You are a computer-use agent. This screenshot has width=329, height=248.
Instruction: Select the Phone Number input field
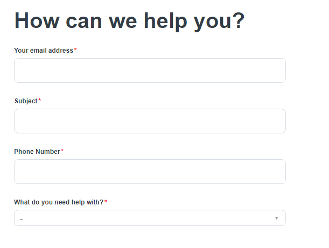150,172
